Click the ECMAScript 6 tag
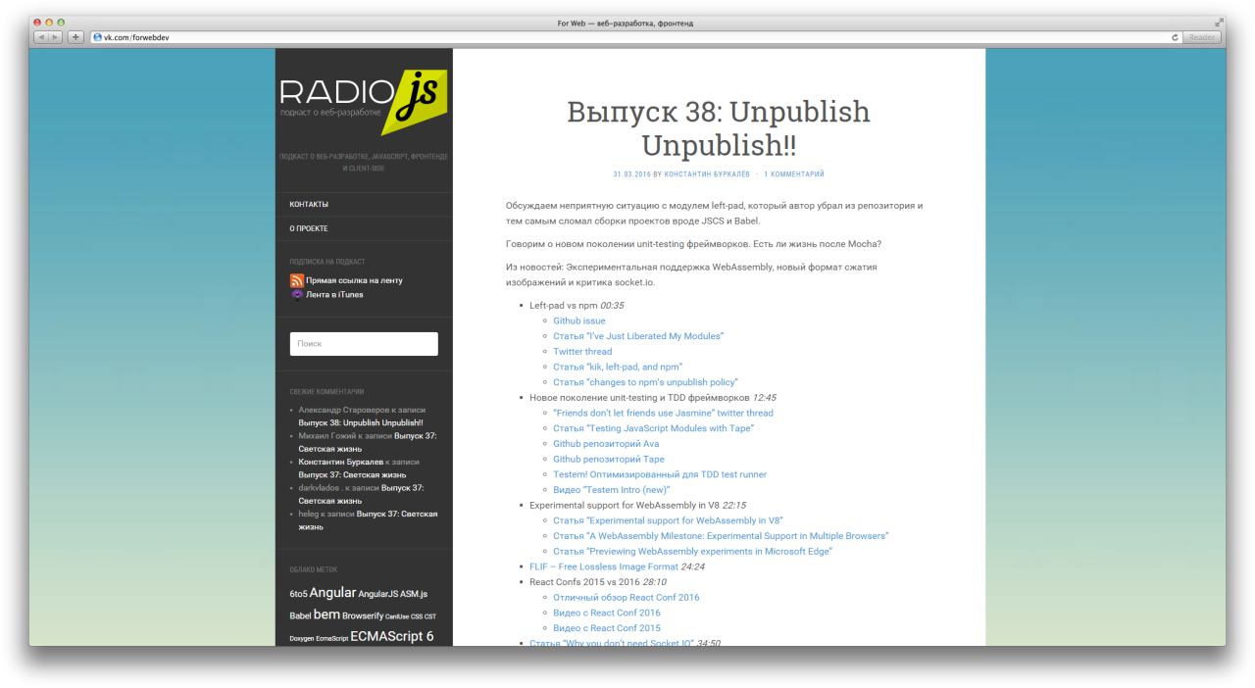Image resolution: width=1255 pixels, height=688 pixels. [x=391, y=636]
